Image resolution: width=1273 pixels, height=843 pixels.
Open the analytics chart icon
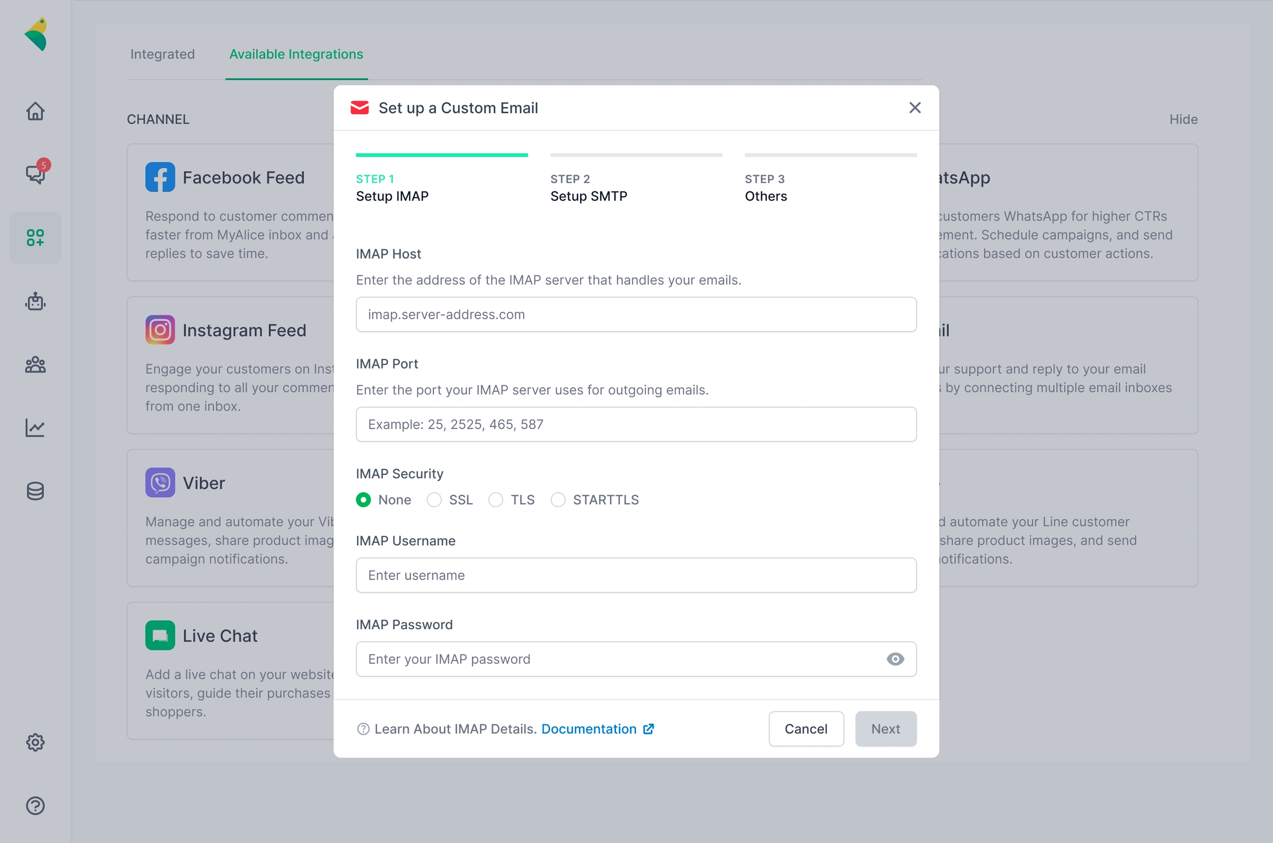tap(35, 428)
